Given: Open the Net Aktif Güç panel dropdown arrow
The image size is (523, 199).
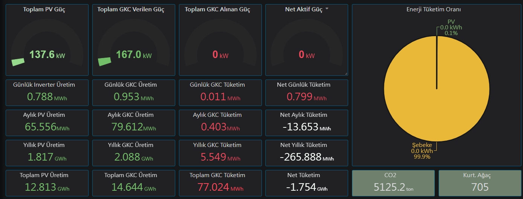Looking at the screenshot, I should click(x=327, y=9).
